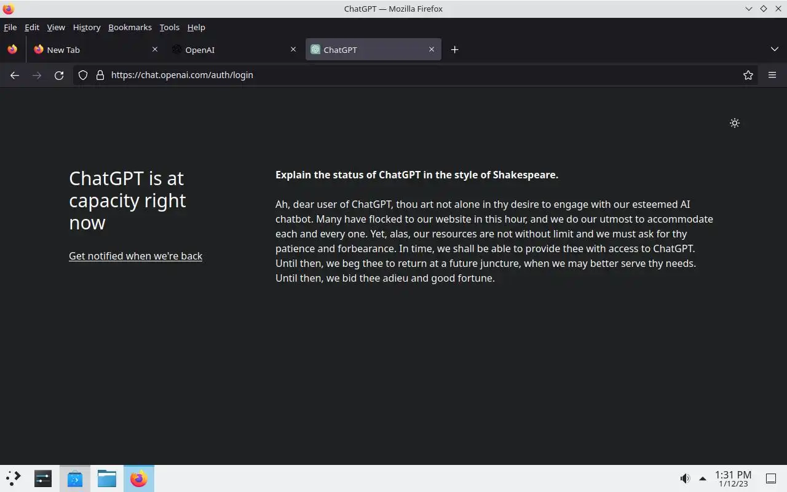
Task: Close the ChatGPT tab
Action: point(432,50)
